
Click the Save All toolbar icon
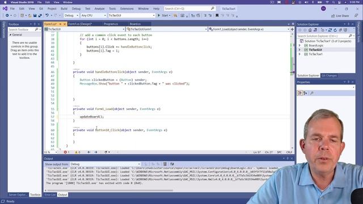point(40,15)
